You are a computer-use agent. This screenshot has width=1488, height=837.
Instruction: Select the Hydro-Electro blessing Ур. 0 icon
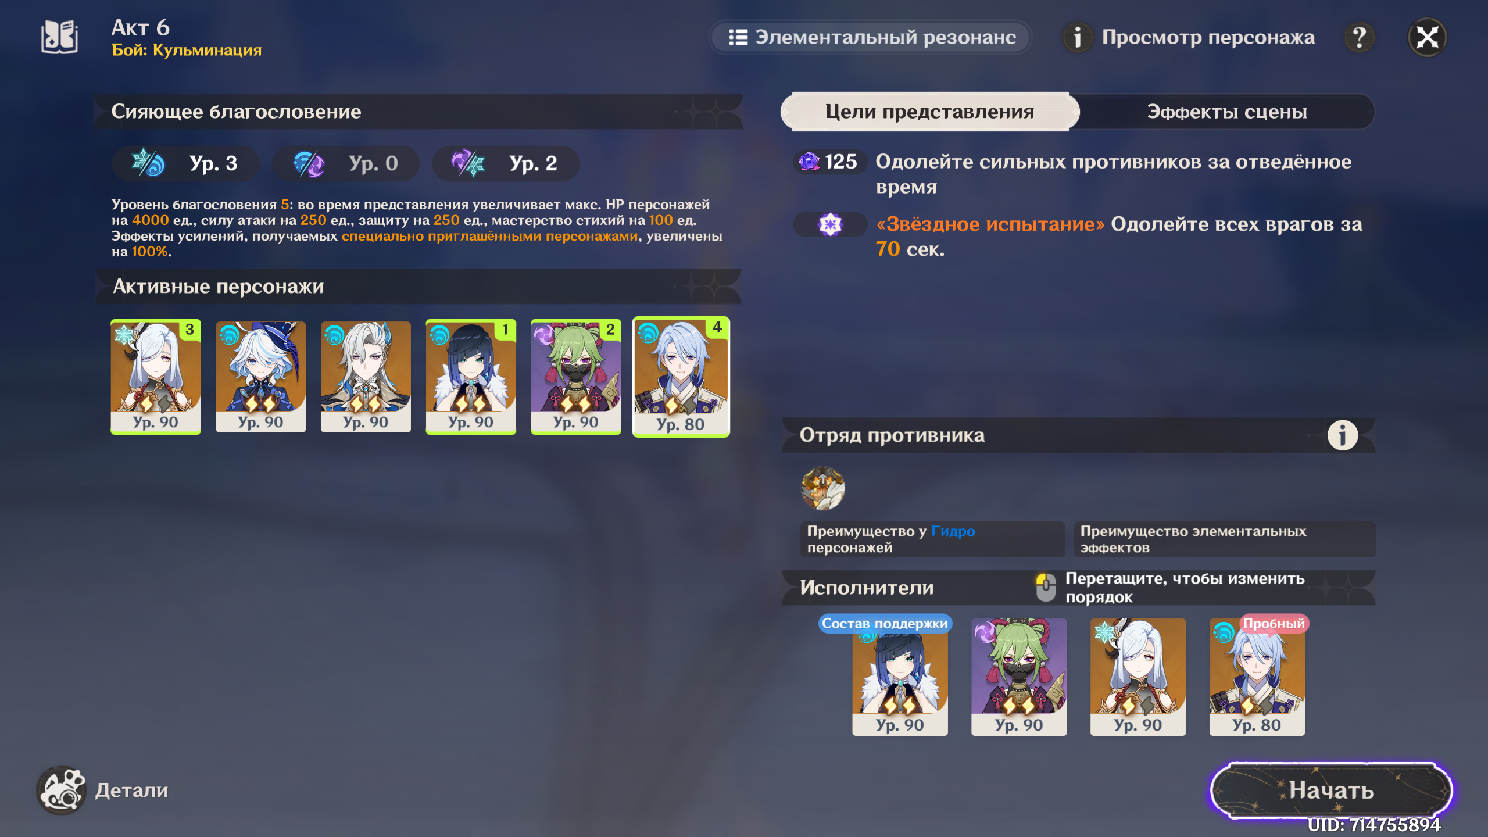pyautogui.click(x=309, y=163)
